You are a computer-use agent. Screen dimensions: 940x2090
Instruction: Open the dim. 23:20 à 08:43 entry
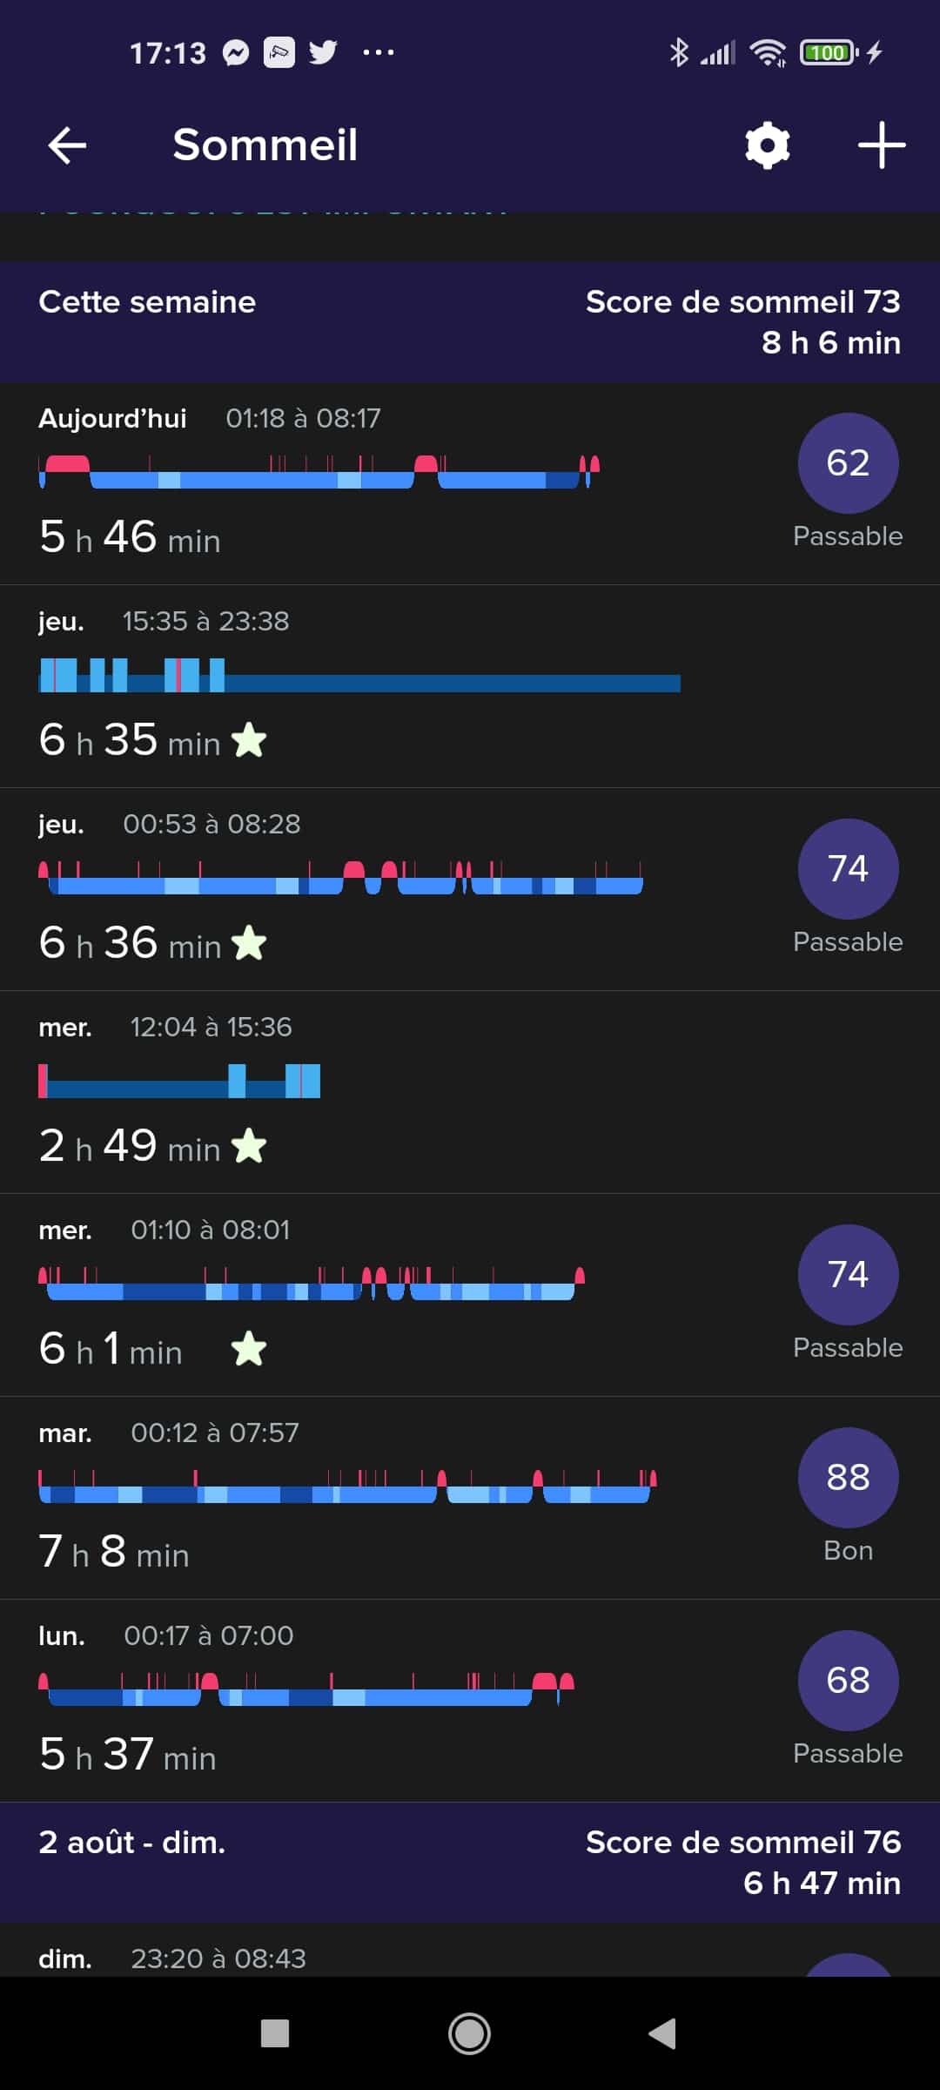[x=218, y=1959]
